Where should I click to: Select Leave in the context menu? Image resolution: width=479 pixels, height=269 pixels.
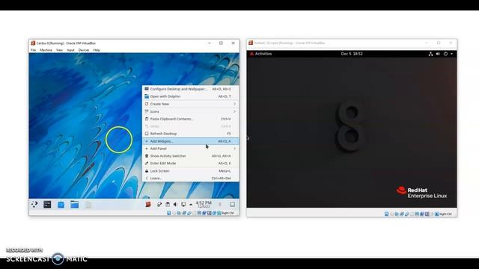[x=190, y=178]
